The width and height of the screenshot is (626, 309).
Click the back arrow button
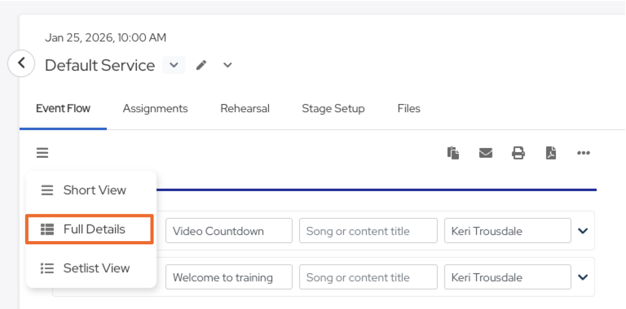[x=21, y=63]
